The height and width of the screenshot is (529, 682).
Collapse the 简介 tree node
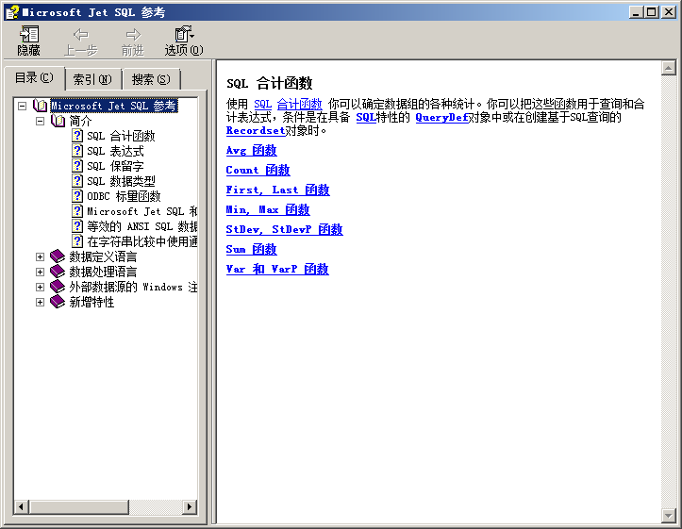coord(40,121)
